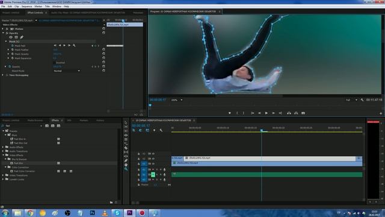Open the Sequence menu
Image resolution: width=385 pixels, height=217 pixels.
[26, 7]
